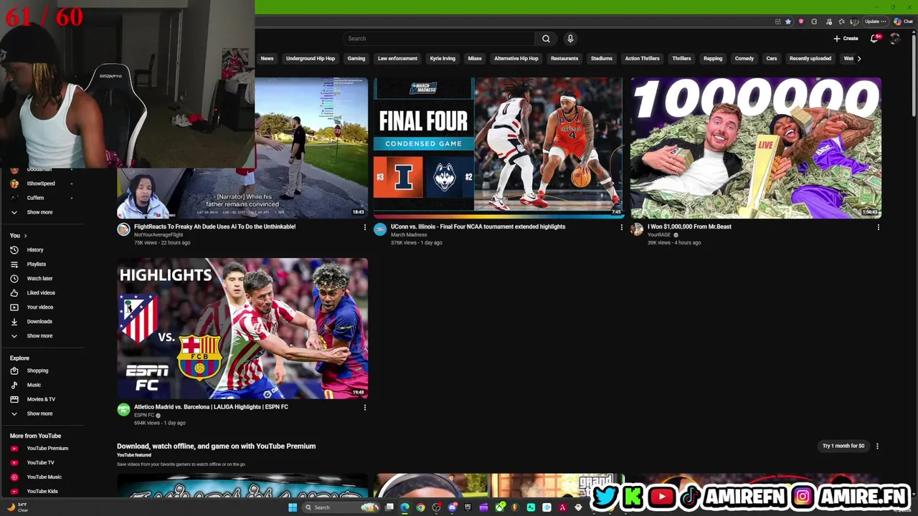Image resolution: width=918 pixels, height=516 pixels.
Task: Open Microsoft Edge from the taskbar
Action: (x=405, y=507)
